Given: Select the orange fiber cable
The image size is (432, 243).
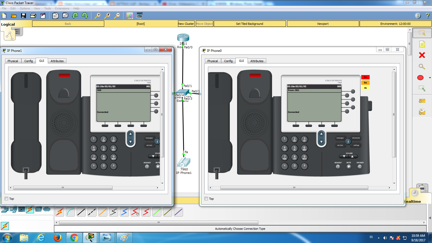Looking at the screenshot, I should pyautogui.click(x=103, y=212).
